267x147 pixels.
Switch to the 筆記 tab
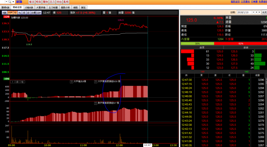coord(83,7)
